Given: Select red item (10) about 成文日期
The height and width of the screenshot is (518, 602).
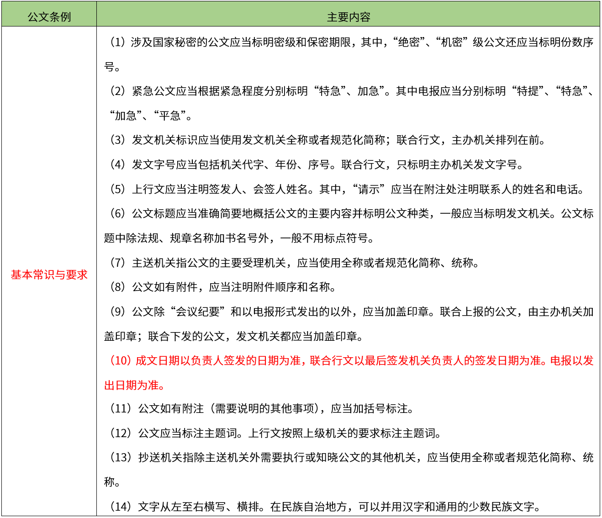Looking at the screenshot, I should [x=348, y=360].
